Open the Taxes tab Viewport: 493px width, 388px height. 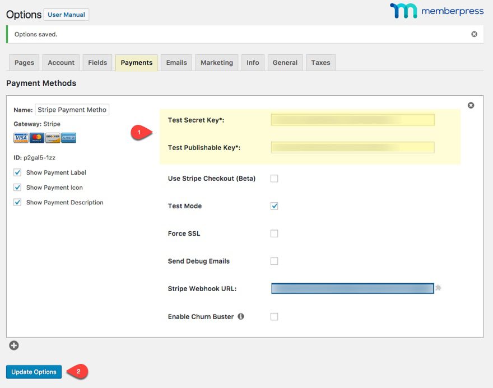[x=320, y=62]
